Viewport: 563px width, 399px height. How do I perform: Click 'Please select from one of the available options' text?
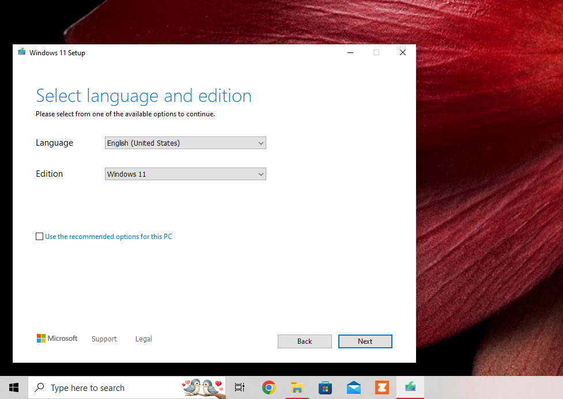tap(125, 114)
